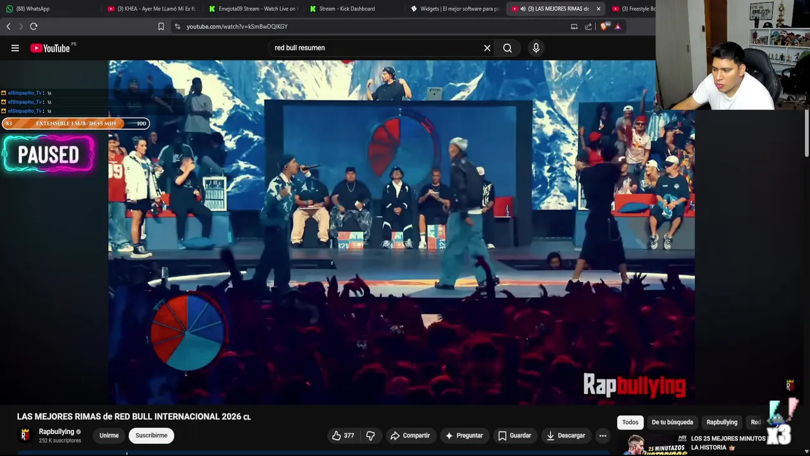Go to the YouTube home logo
The width and height of the screenshot is (810, 456).
pos(50,48)
